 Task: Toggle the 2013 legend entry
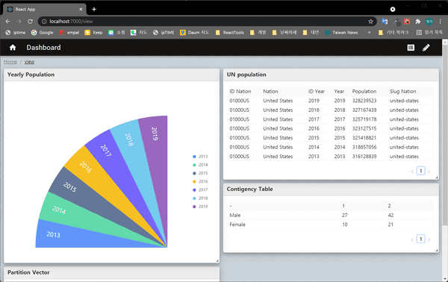tap(200, 157)
